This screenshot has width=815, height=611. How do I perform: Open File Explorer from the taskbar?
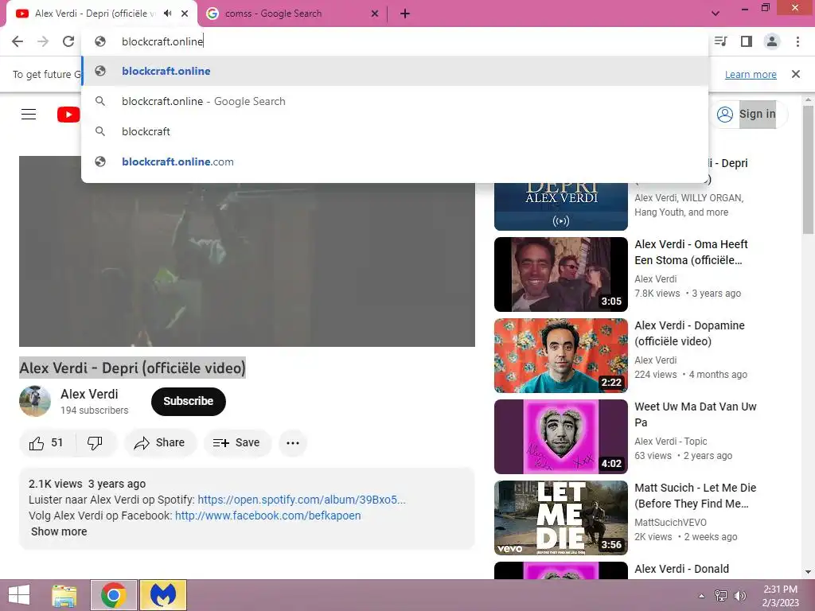click(64, 595)
